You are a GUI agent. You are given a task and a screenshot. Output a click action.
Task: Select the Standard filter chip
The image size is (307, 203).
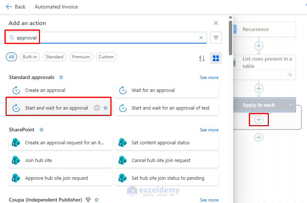point(54,57)
